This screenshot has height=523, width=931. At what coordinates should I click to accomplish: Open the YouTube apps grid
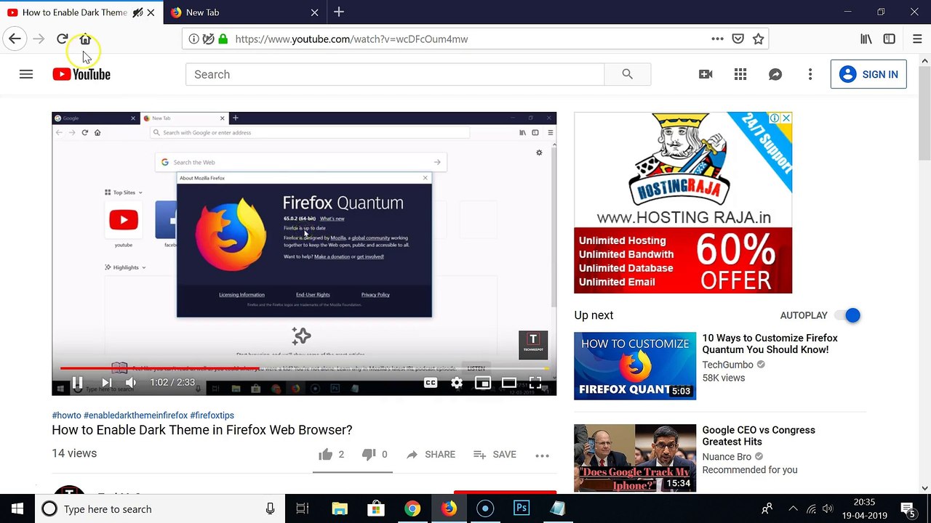coord(740,74)
